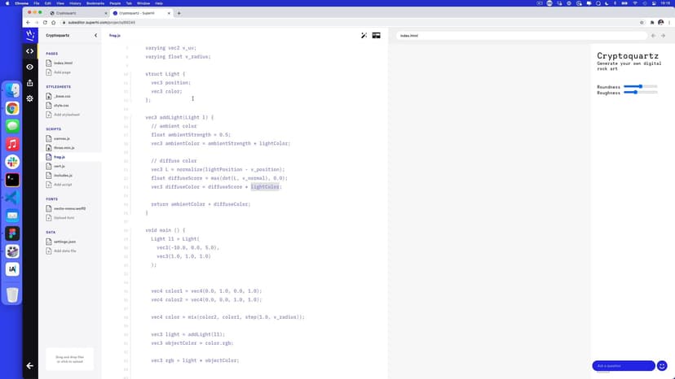Click the share/export icon in sidebar
Image resolution: width=675 pixels, height=379 pixels.
coord(30,83)
